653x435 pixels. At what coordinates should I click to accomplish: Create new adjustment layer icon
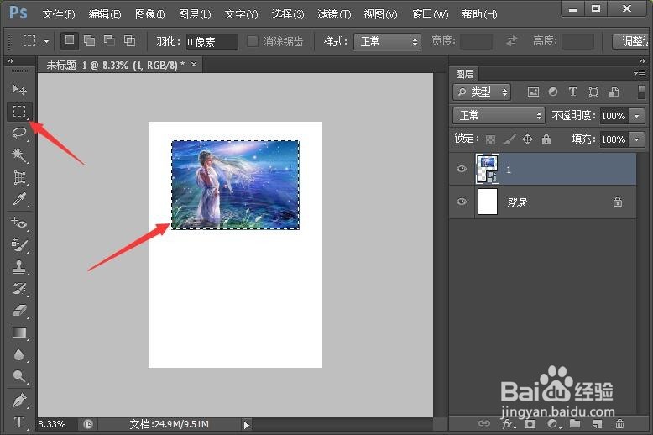[x=553, y=424]
